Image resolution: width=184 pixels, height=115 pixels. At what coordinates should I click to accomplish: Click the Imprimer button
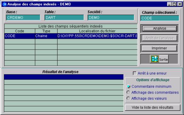pos(159,48)
